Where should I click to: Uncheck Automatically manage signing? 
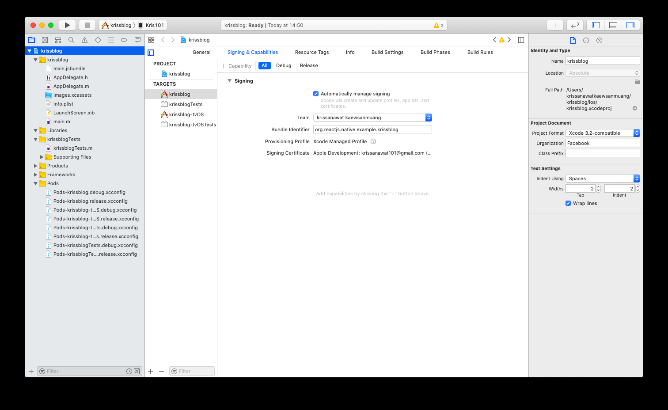(316, 94)
